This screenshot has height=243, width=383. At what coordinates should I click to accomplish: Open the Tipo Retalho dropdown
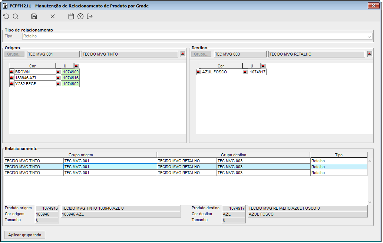[369, 37]
